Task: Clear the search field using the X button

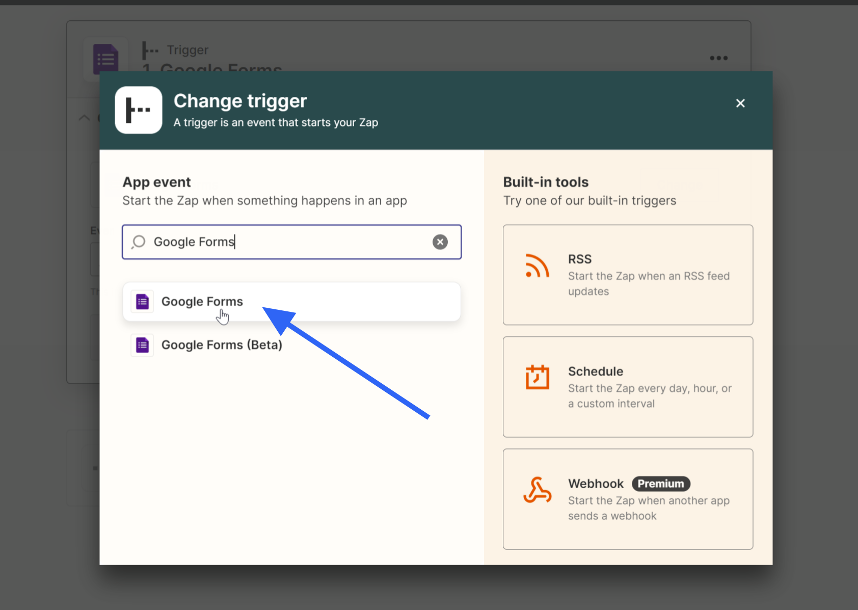Action: point(440,242)
